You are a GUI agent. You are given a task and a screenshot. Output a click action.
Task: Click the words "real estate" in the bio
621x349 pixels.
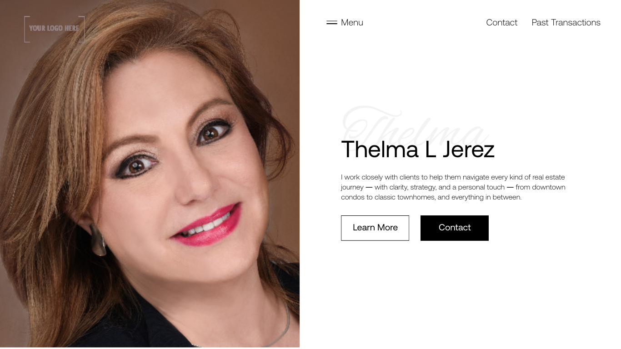click(x=549, y=177)
